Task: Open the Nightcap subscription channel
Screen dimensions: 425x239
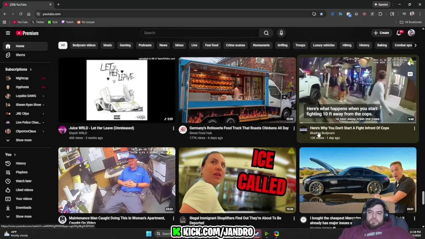Action: pyautogui.click(x=25, y=78)
